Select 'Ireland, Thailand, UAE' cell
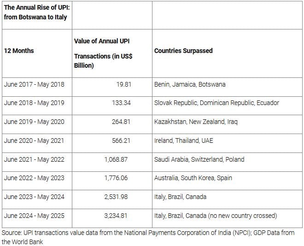Image resolution: width=304 pixels, height=246 pixels. (x=183, y=141)
